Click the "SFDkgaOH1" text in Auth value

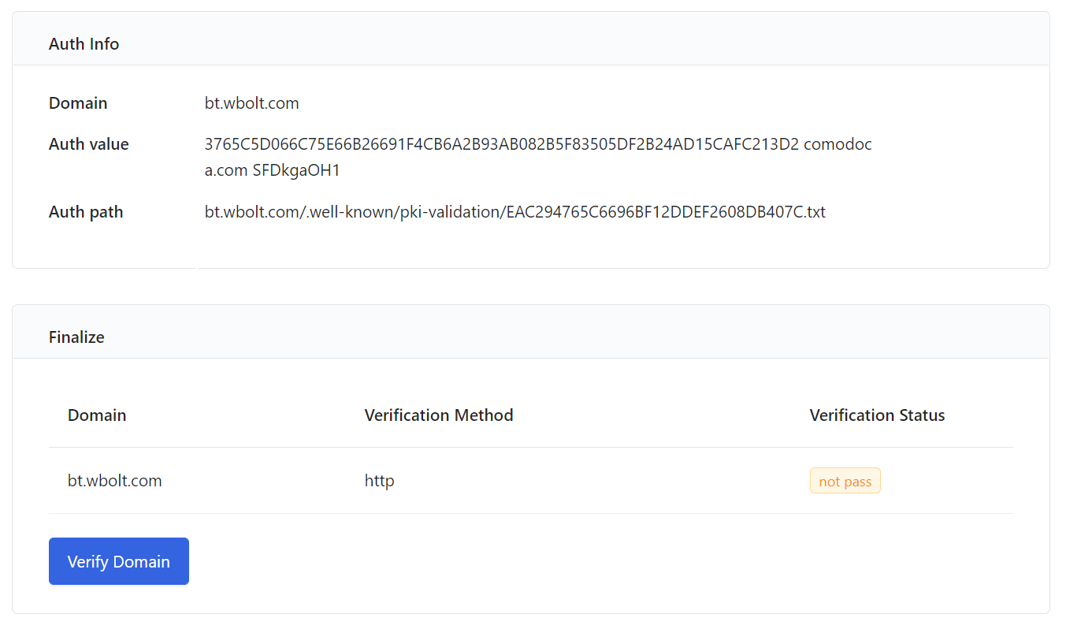296,170
